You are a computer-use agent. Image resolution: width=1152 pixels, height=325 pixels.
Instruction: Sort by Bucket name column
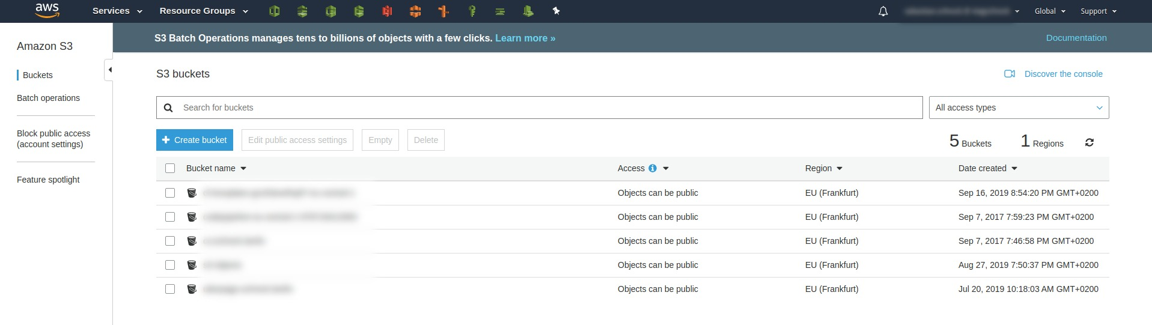(x=216, y=168)
